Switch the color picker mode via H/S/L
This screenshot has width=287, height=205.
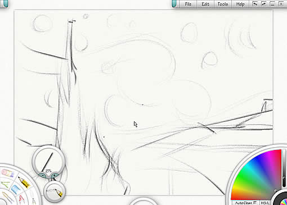[264, 203]
